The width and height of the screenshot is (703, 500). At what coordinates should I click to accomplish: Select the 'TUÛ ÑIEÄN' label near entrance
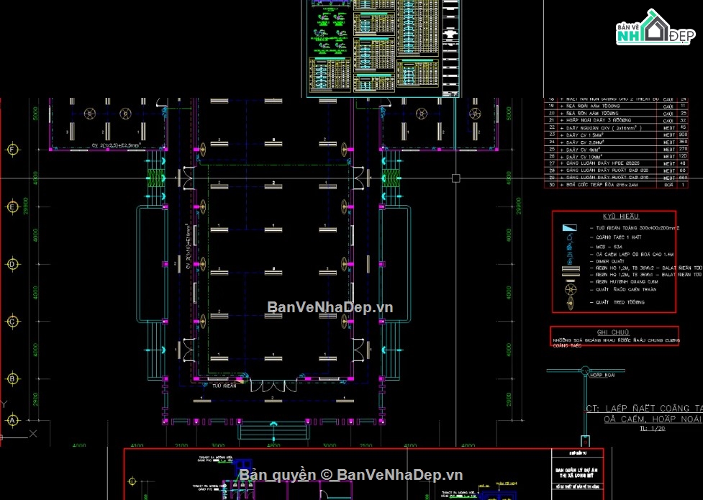tap(224, 386)
